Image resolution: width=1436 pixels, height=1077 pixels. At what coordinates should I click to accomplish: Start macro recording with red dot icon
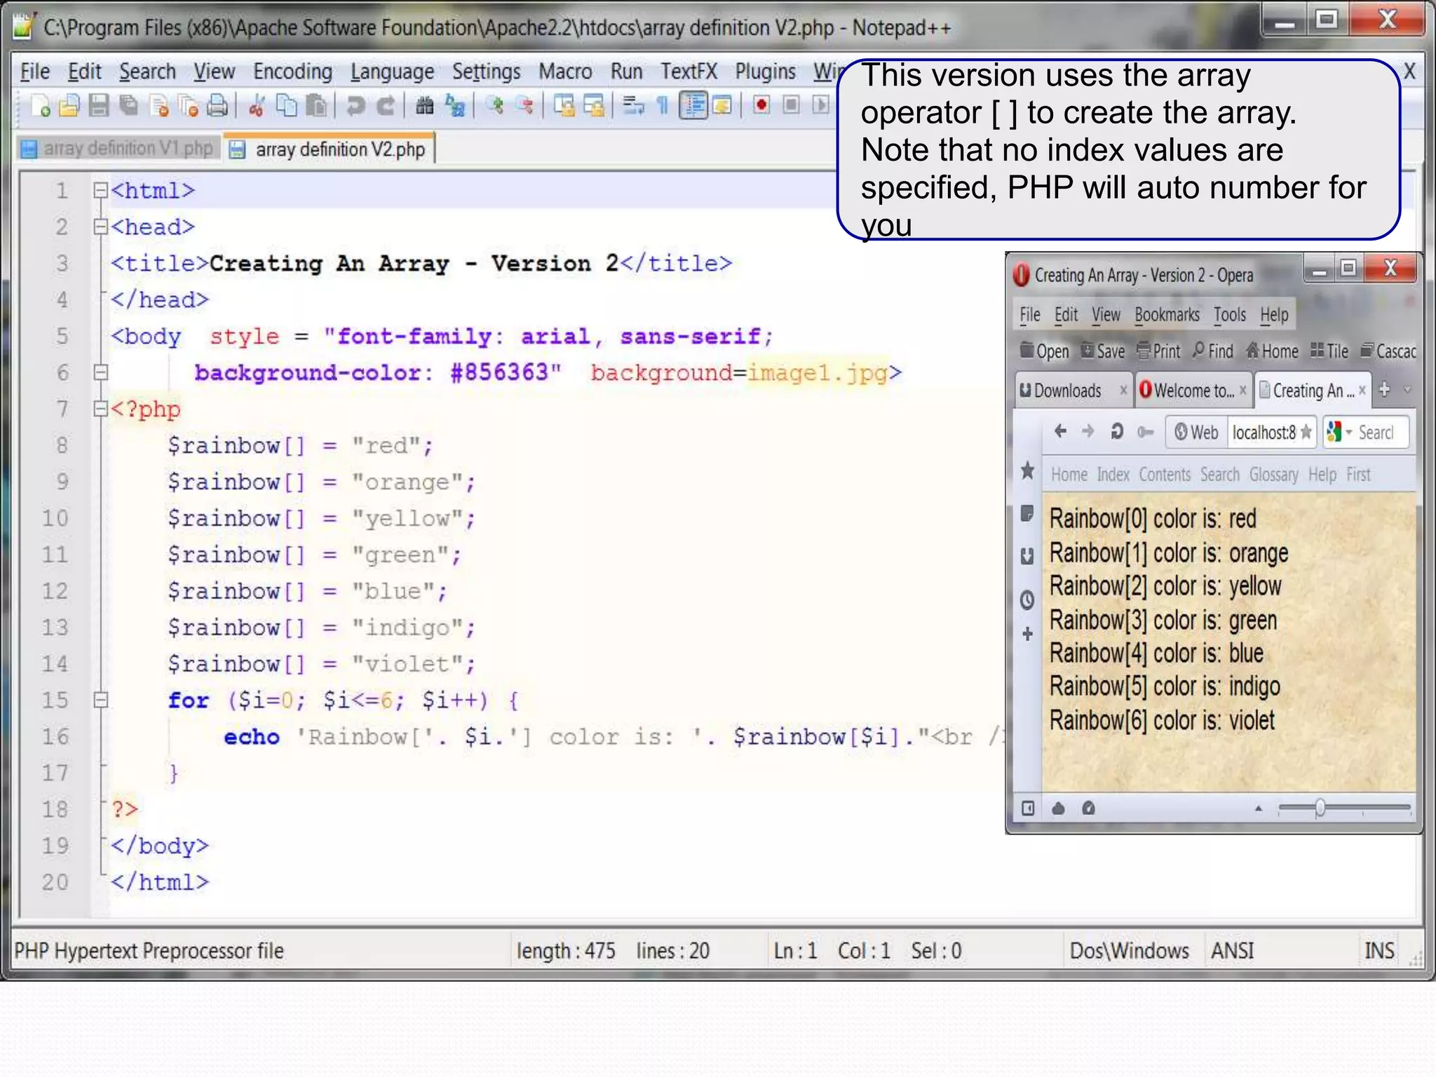point(761,105)
